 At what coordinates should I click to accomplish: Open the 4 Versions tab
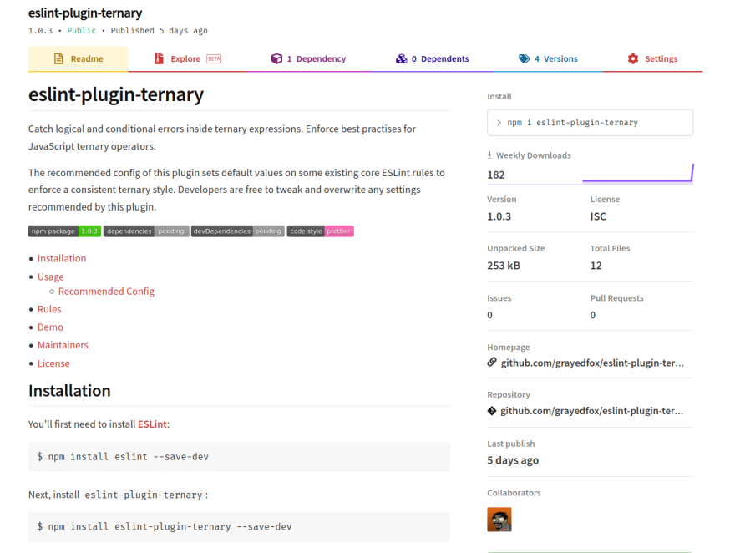coord(548,59)
